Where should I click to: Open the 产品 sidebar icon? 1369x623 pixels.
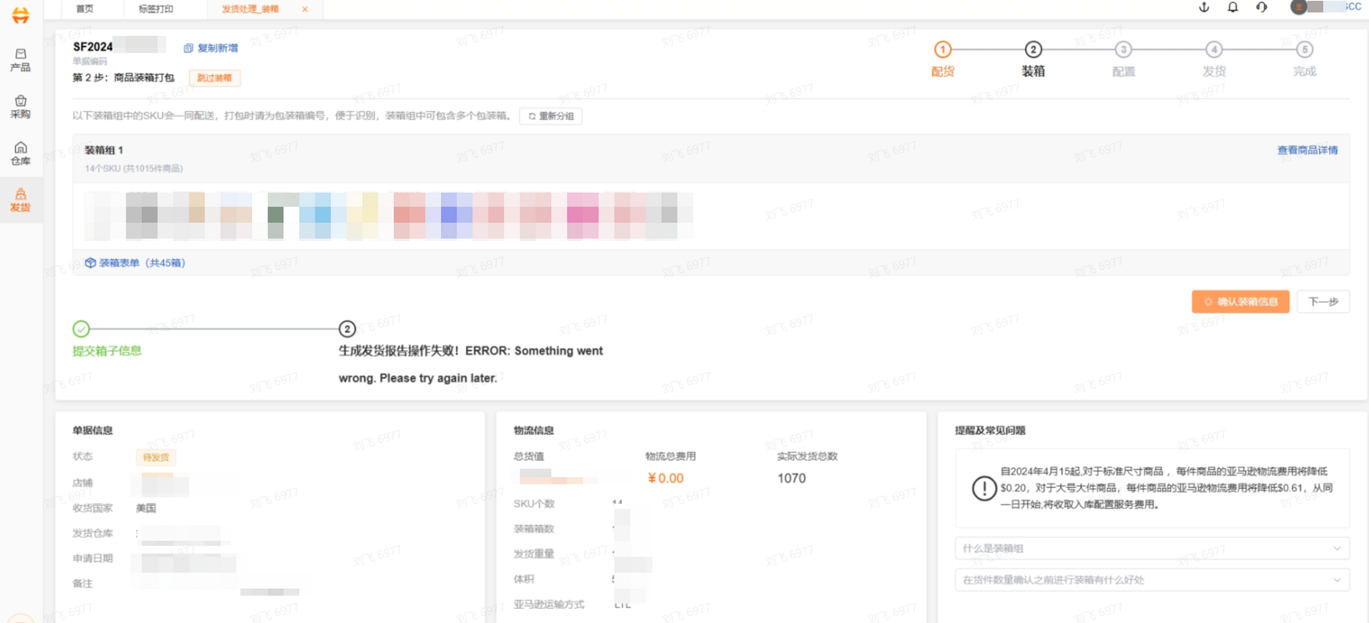[x=20, y=60]
